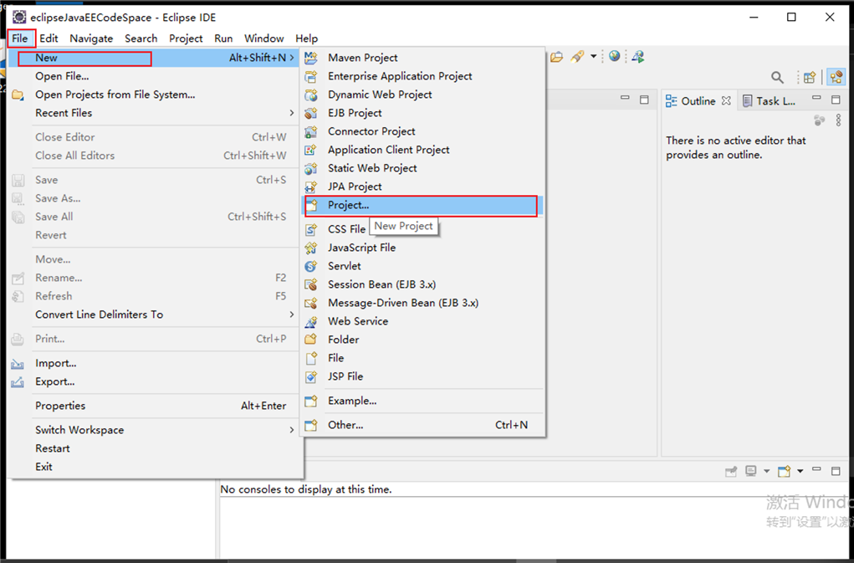Pin the console with the pin icon
The height and width of the screenshot is (563, 854).
click(x=731, y=472)
